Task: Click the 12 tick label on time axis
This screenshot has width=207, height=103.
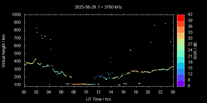Action: pyautogui.click(x=99, y=92)
